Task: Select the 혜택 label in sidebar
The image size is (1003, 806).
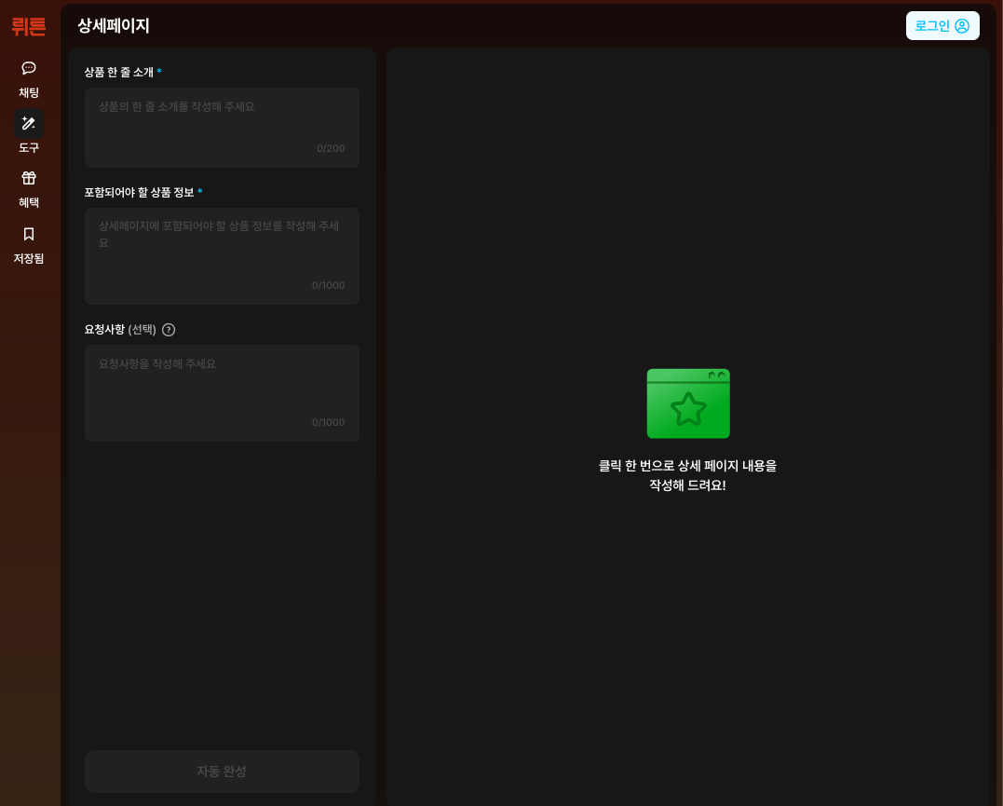Action: point(29,203)
